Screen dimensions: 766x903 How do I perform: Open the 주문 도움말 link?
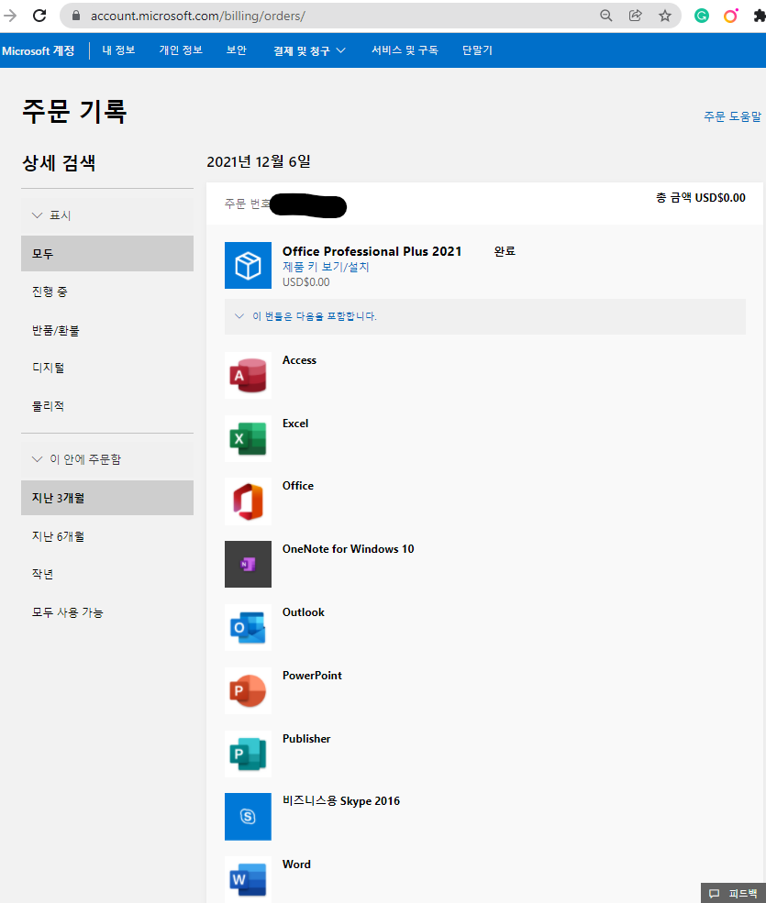(x=733, y=116)
